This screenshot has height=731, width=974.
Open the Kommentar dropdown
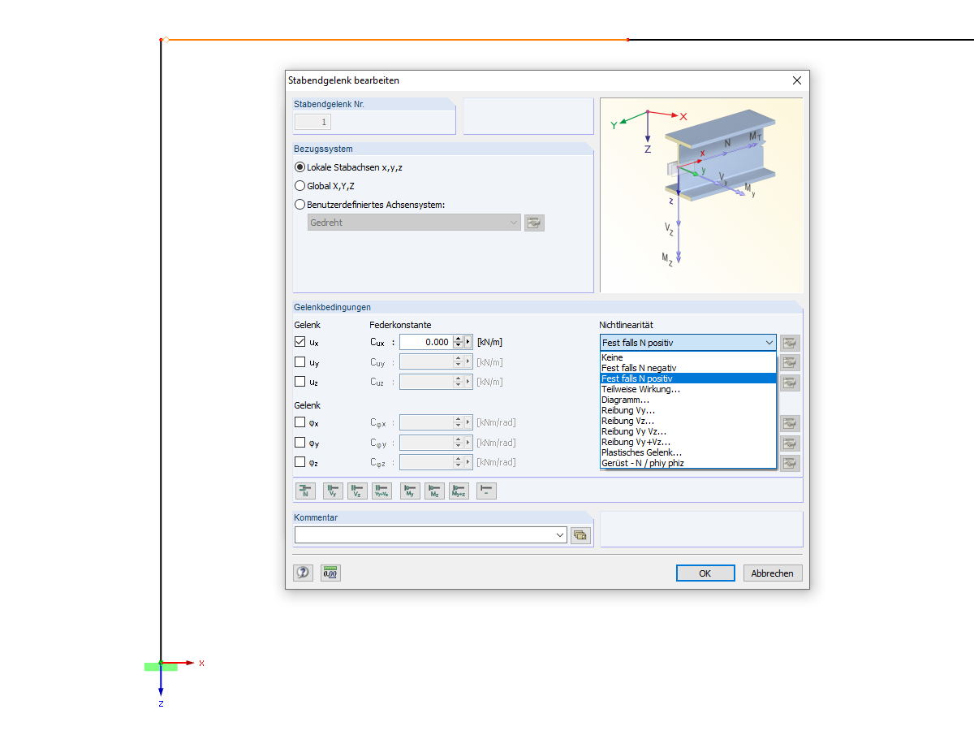560,534
